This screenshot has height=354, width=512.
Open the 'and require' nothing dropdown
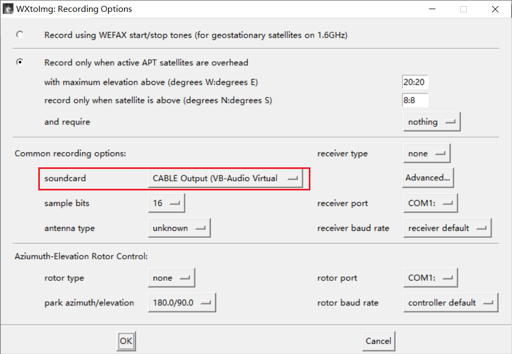pos(432,122)
